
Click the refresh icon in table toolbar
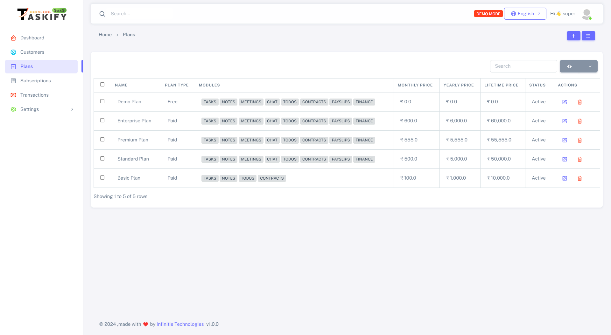tap(569, 66)
